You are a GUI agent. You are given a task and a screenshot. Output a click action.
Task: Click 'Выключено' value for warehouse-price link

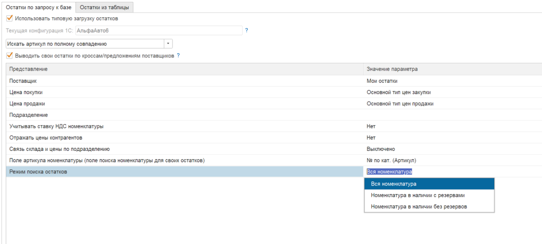click(x=381, y=149)
